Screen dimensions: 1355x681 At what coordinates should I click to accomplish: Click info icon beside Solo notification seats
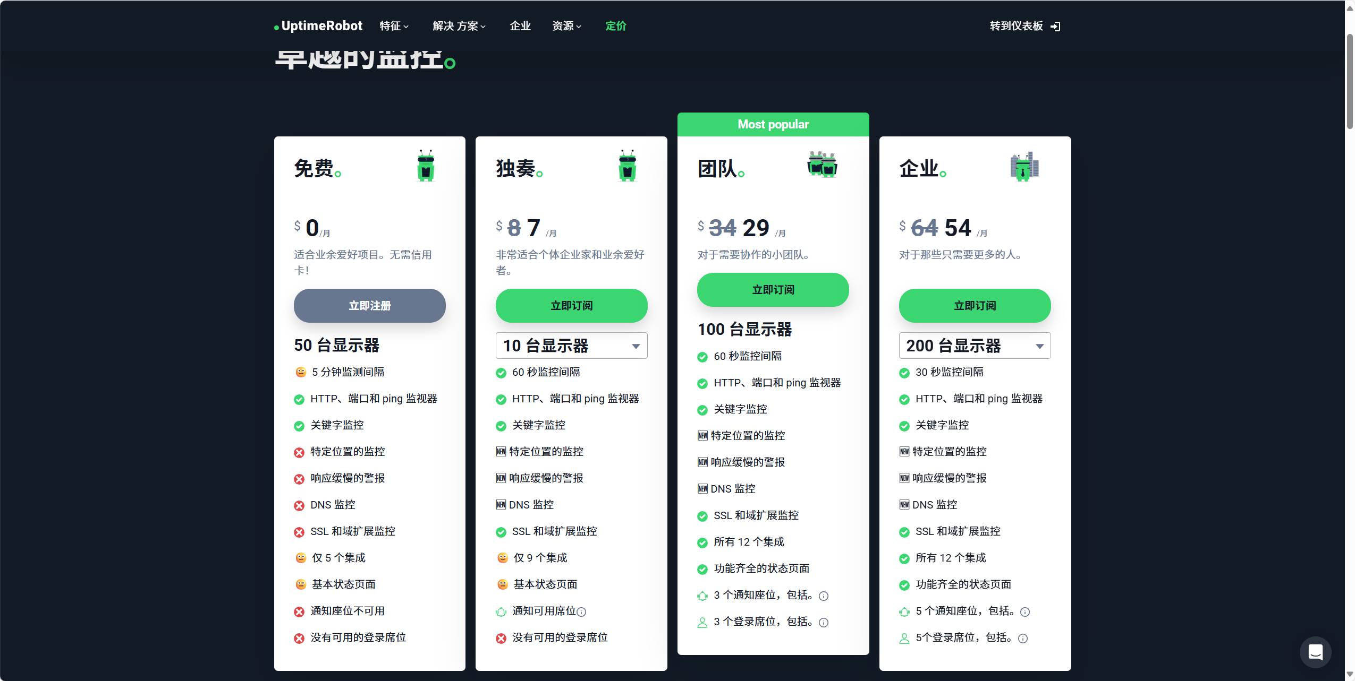581,612
